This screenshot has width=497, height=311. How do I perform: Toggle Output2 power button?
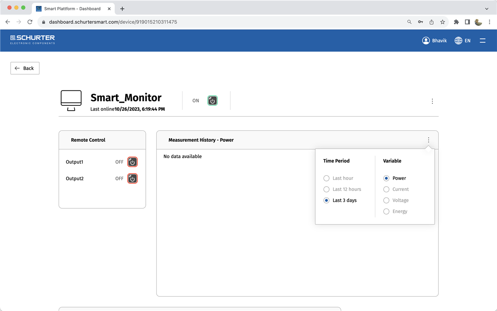pyautogui.click(x=132, y=178)
